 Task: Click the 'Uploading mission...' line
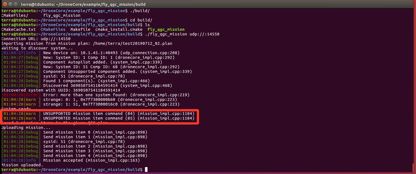pyautogui.click(x=26, y=128)
